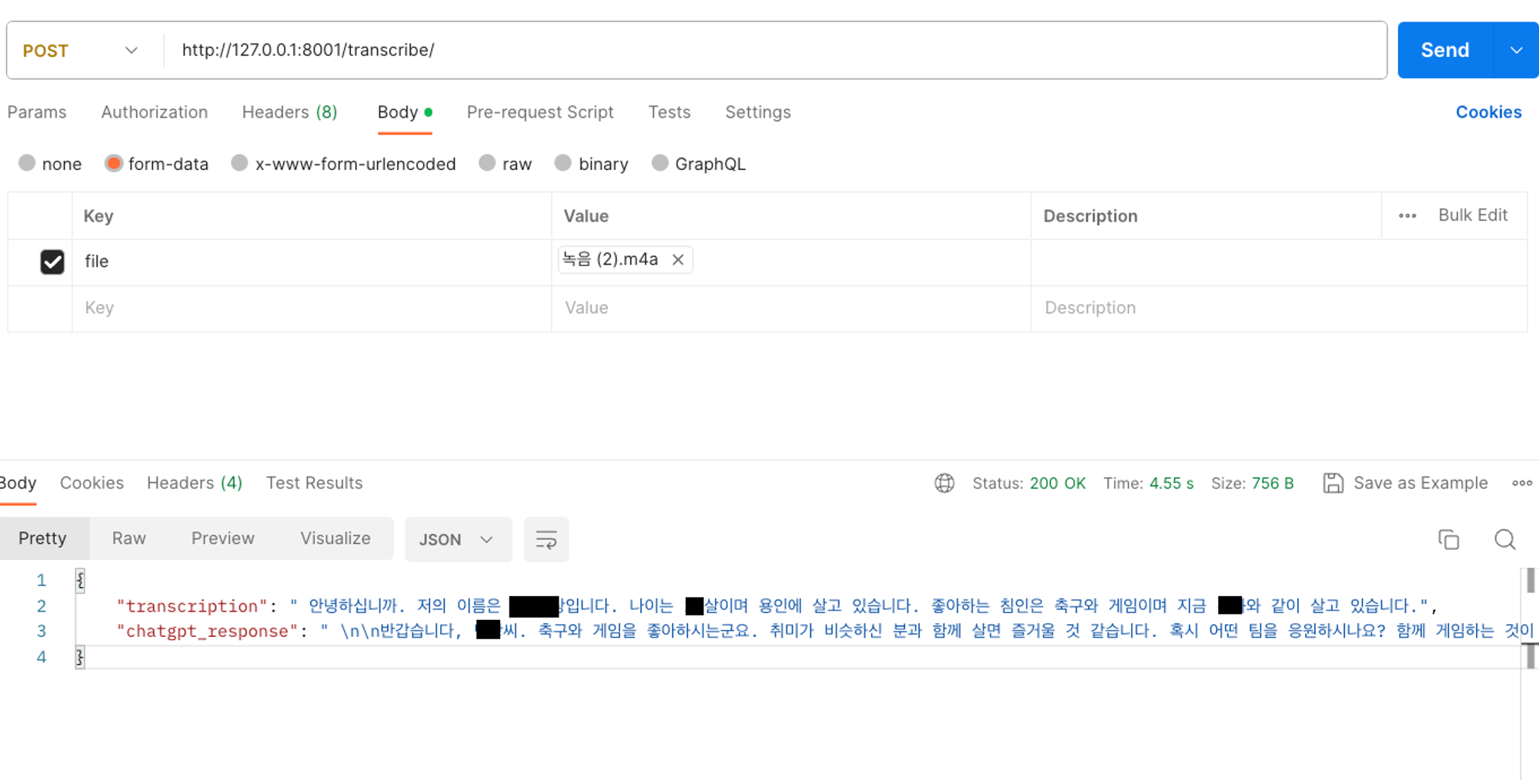Open the request Headers (8) tab
Image resolution: width=1539 pixels, height=780 pixels.
click(x=289, y=112)
